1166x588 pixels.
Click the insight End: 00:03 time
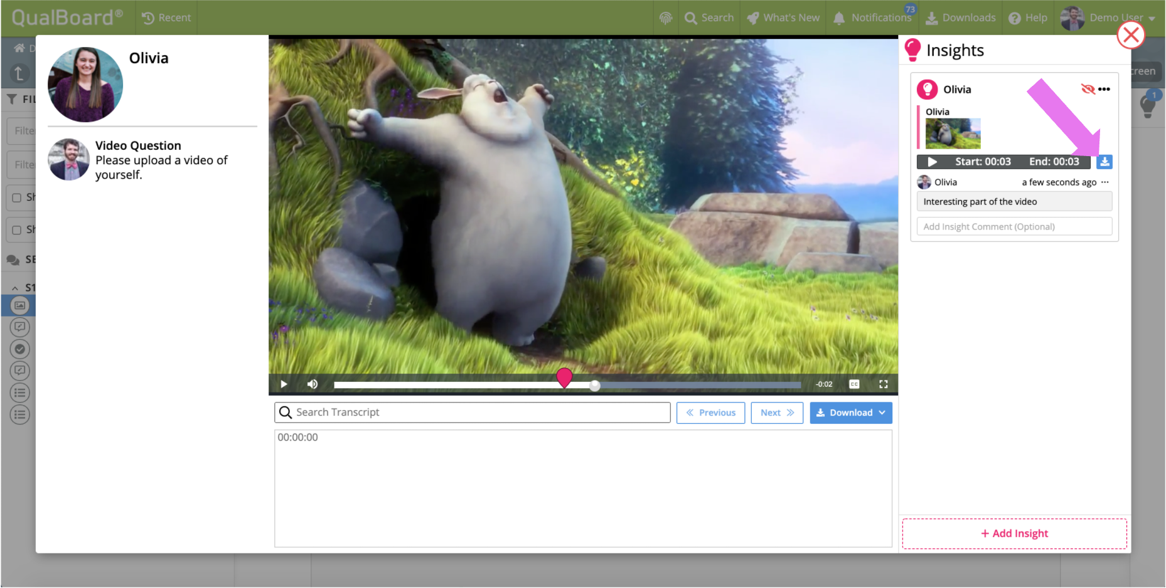coord(1054,162)
